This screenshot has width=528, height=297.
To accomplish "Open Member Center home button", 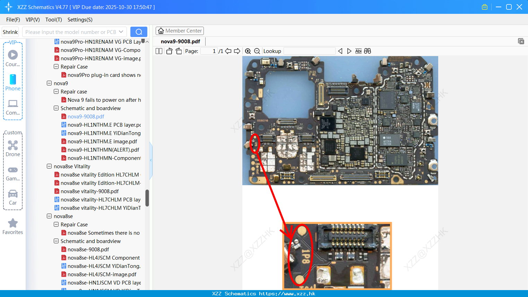I will point(180,31).
